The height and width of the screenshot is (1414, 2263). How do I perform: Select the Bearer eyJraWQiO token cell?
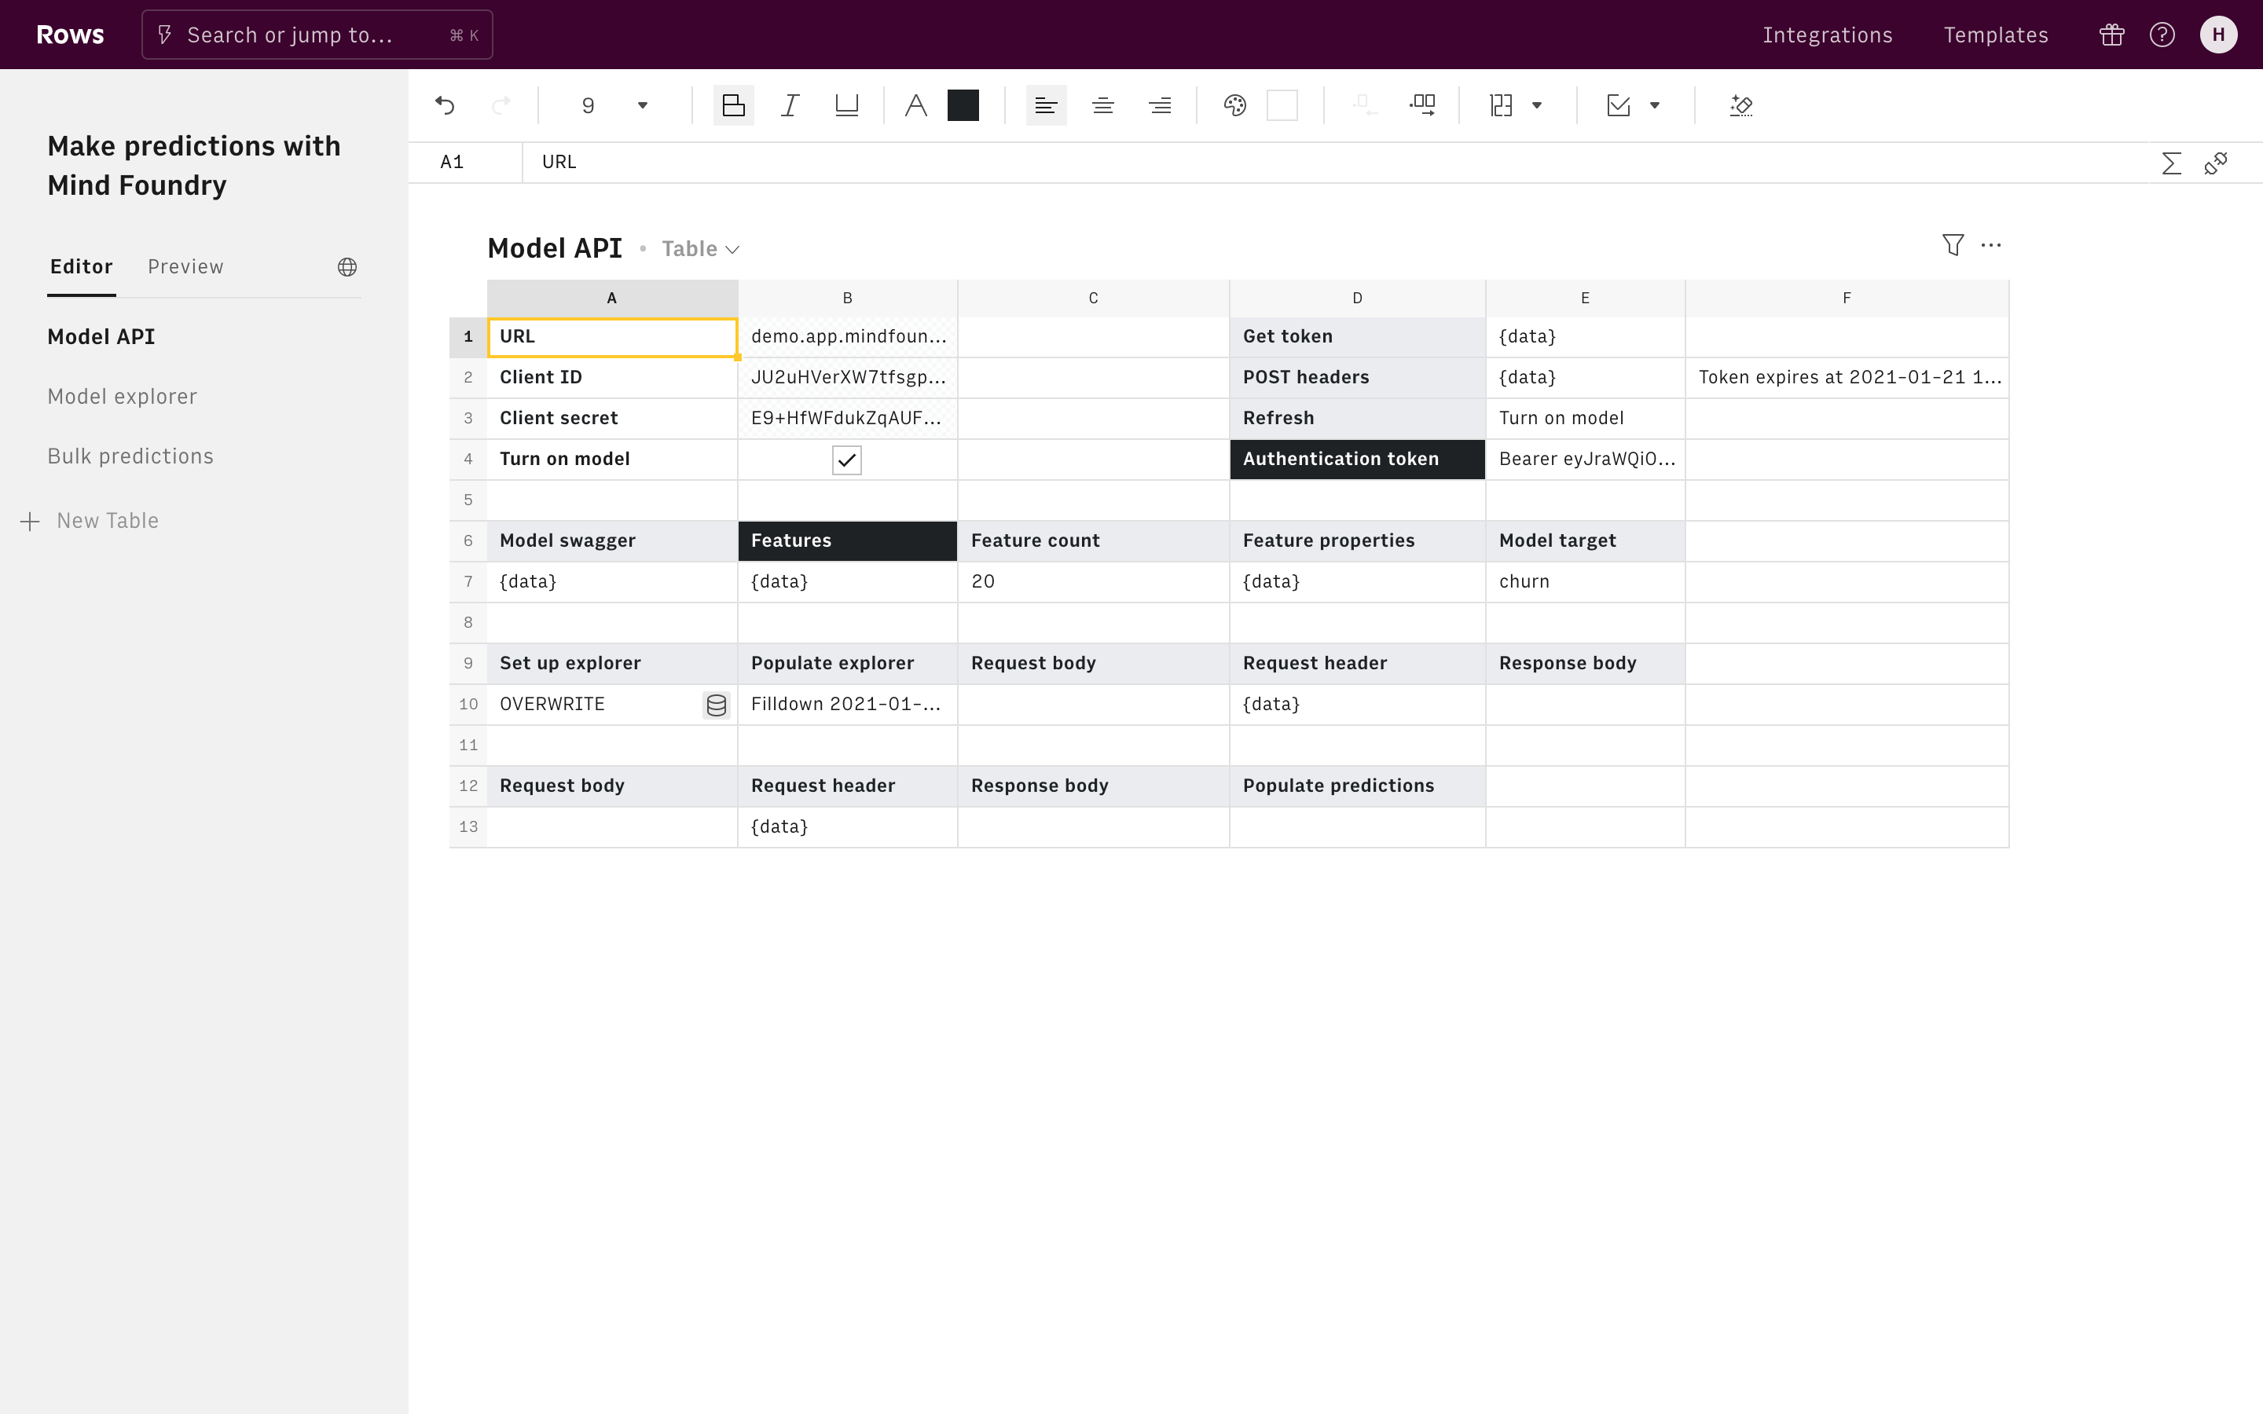1585,460
